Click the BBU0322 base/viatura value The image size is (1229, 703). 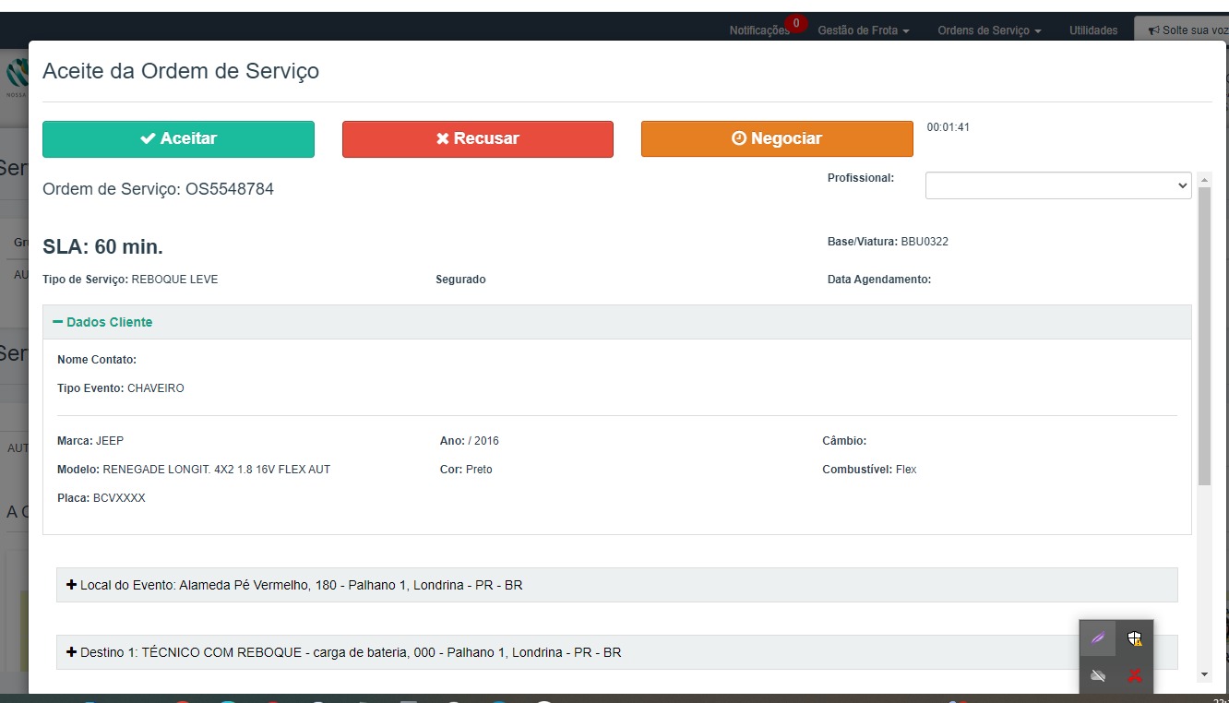pos(925,242)
